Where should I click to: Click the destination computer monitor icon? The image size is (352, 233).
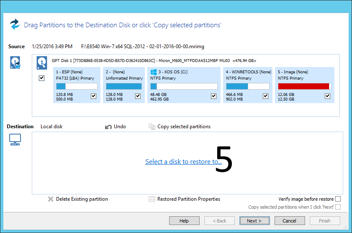pos(15,140)
